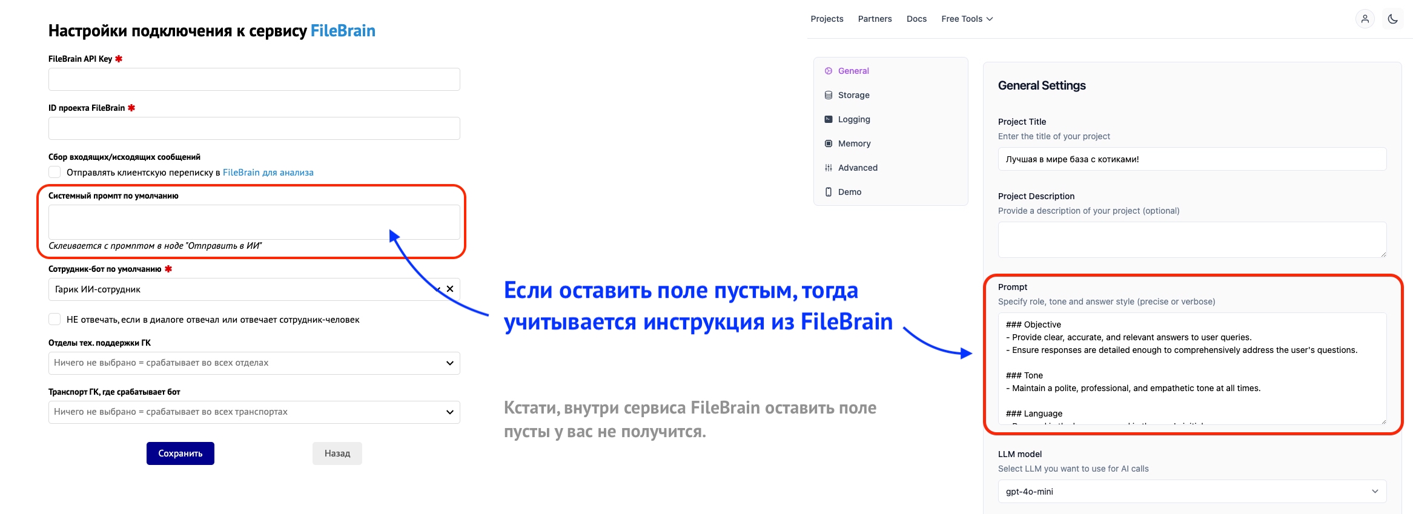Image resolution: width=1413 pixels, height=514 pixels.
Task: Follow the 'FileBrain для анализа' link
Action: pos(268,173)
